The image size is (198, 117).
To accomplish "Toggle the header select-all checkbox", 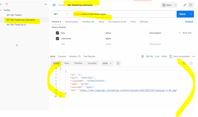I will (57, 33).
